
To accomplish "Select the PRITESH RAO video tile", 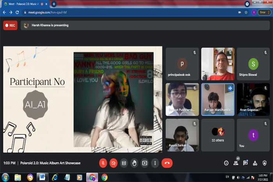I will (218, 64).
